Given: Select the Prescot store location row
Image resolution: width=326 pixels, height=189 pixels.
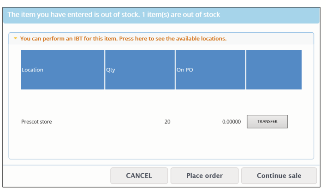Looking at the screenshot, I should tap(161, 122).
